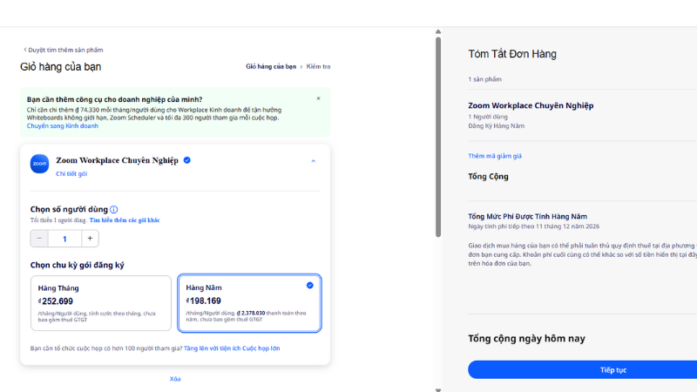Click the scrollbar down arrow

click(438, 389)
